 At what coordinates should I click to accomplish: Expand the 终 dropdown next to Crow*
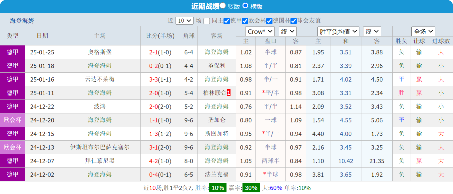[287, 31]
